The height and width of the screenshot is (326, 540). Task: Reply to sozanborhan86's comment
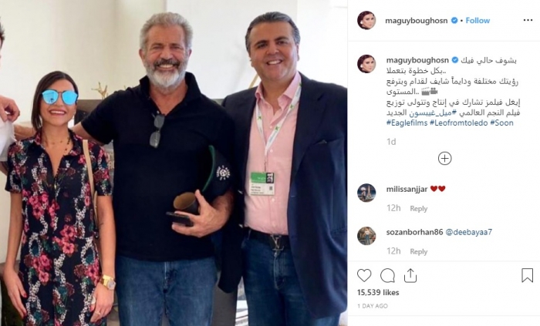tap(418, 252)
